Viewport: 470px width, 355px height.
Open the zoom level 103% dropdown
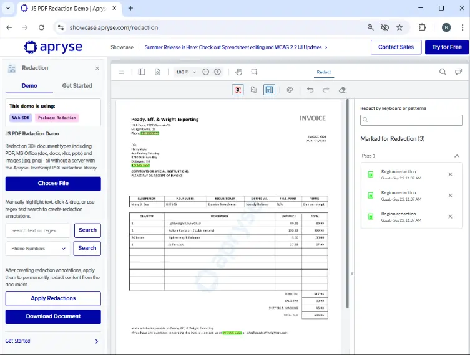(x=186, y=72)
